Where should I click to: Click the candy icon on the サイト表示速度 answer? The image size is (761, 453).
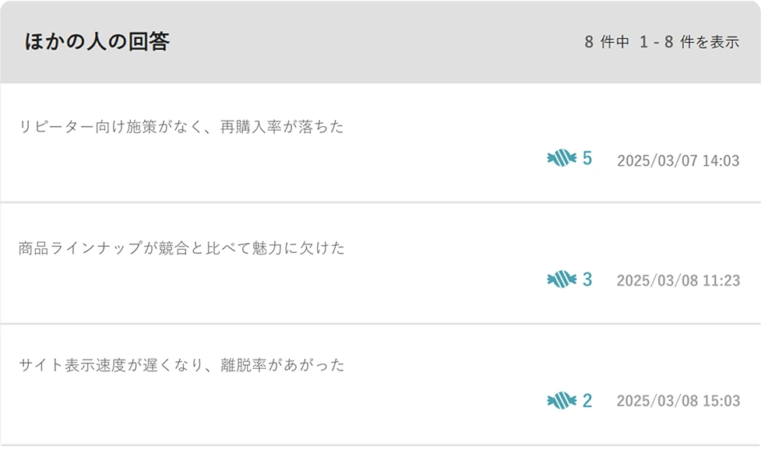(562, 401)
